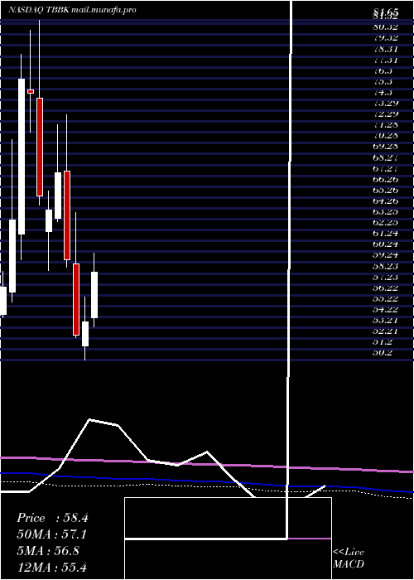Click the 56.22 price axis label

386,288
